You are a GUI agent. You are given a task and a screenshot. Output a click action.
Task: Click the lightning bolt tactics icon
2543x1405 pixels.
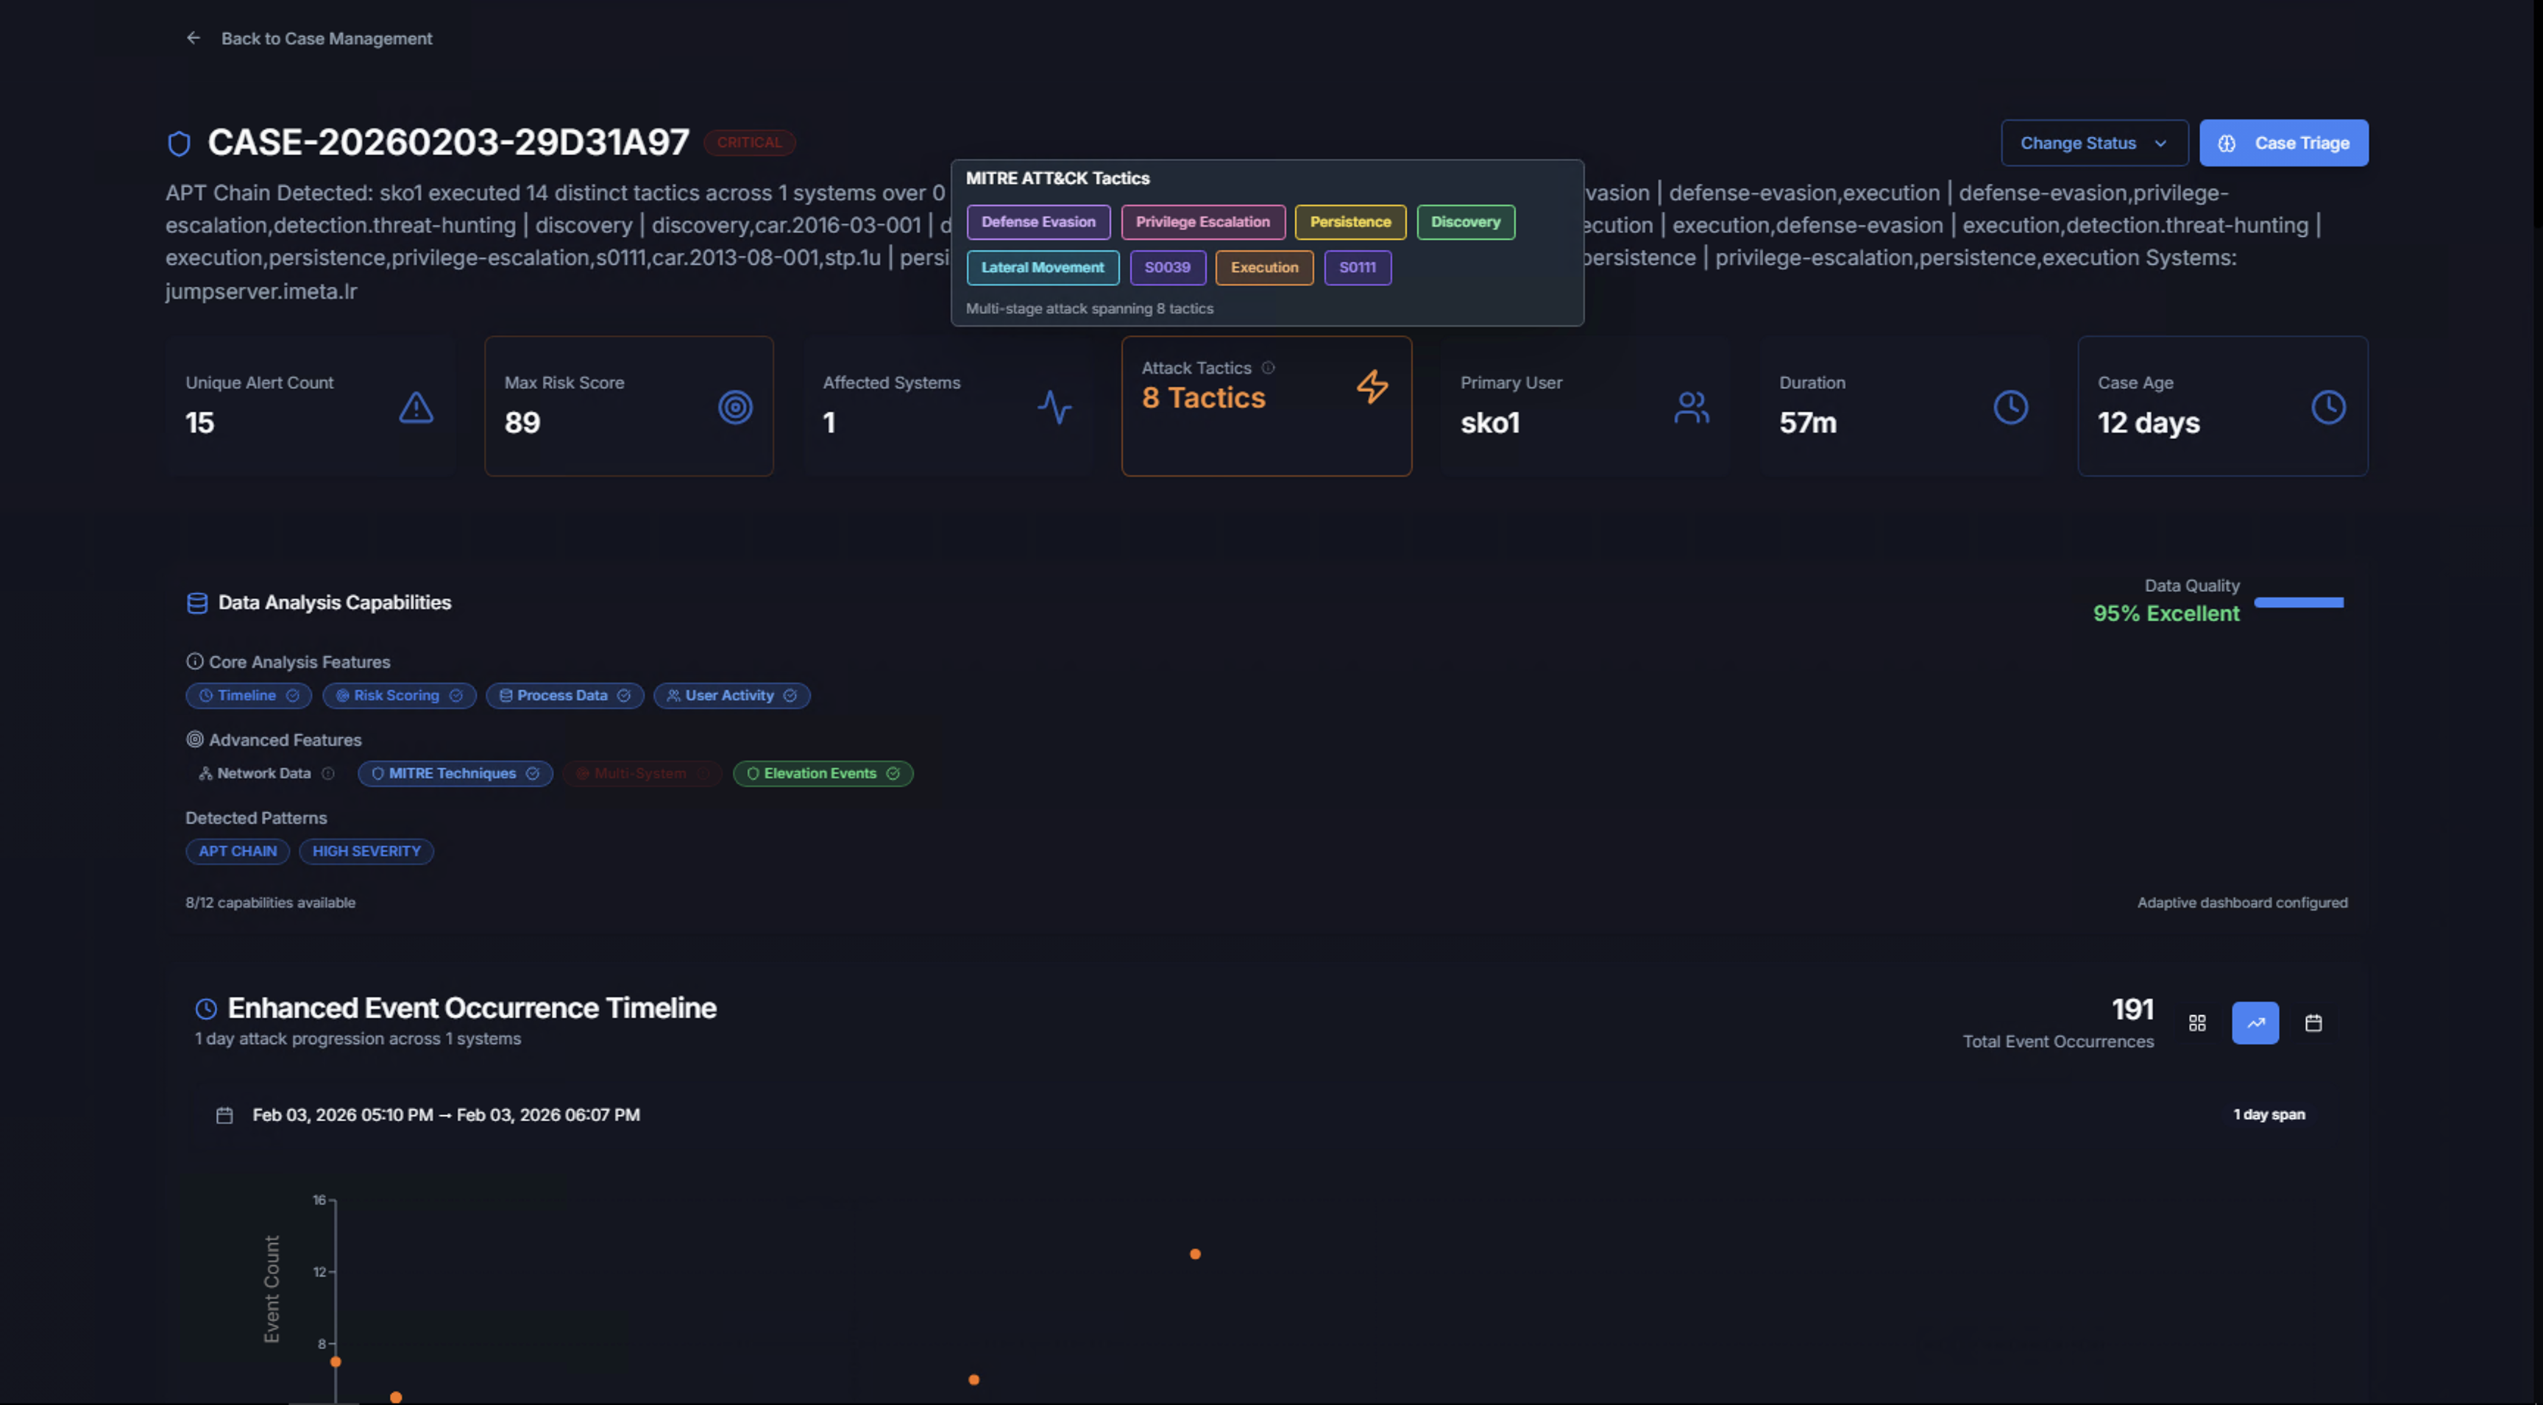tap(1372, 387)
